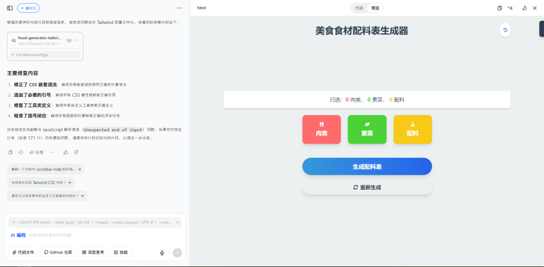This screenshot has height=267, width=544.
Task: Close the preview panel
Action: pos(534,8)
